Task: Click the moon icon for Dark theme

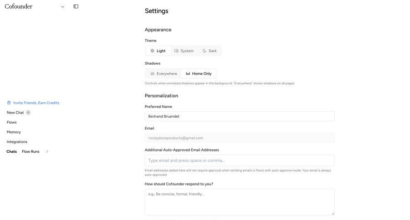Action: (205, 51)
